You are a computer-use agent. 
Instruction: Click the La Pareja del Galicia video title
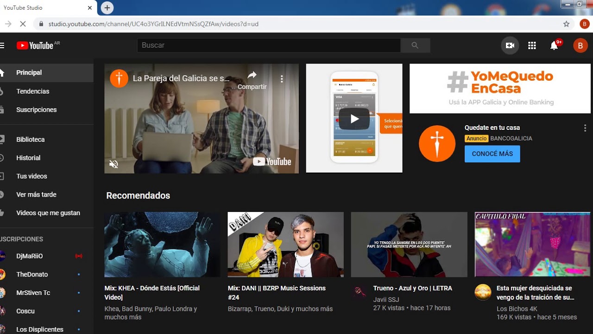coord(181,79)
